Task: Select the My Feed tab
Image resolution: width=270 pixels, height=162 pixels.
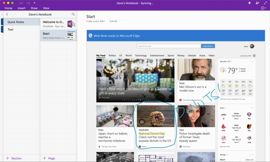Action: [x=101, y=56]
